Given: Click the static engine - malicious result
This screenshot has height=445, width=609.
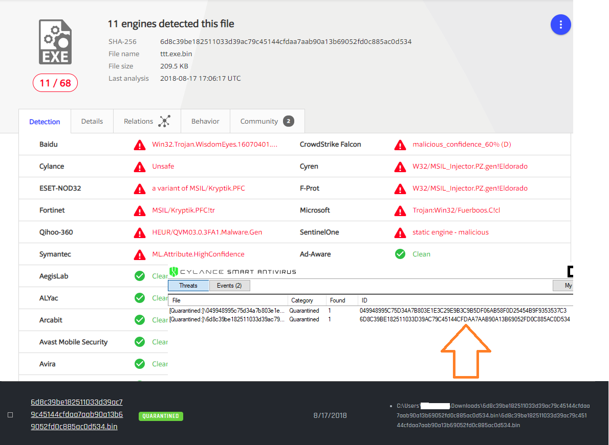Looking at the screenshot, I should [x=450, y=232].
